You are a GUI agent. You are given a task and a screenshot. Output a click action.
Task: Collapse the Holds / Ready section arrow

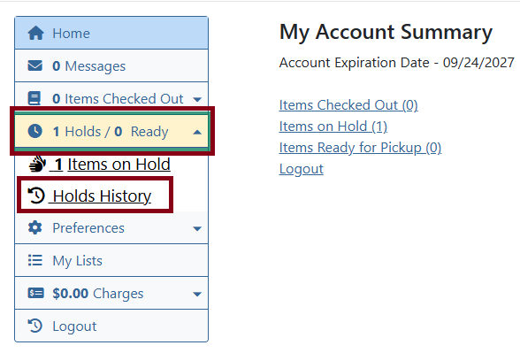[x=197, y=132]
